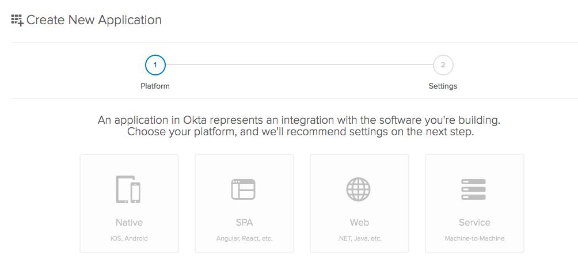Jump to the step 2 circle
This screenshot has width=578, height=274.
pos(443,65)
